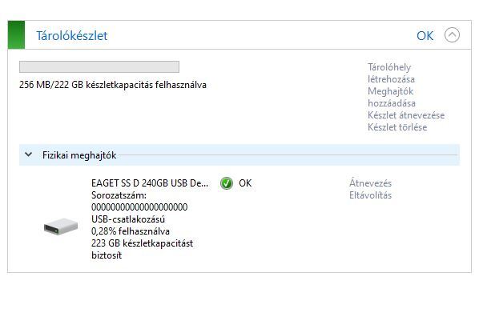491x325 pixels.
Task: Open the Tárolókészlet pool title
Action: pyautogui.click(x=71, y=35)
